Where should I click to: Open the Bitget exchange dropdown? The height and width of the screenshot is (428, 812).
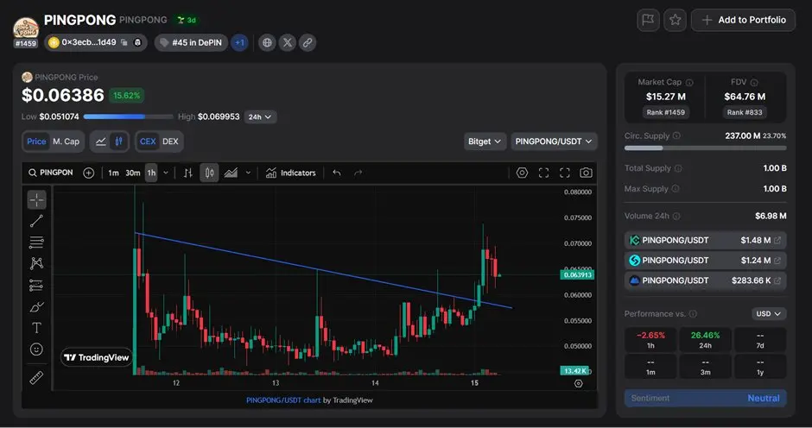(x=485, y=142)
